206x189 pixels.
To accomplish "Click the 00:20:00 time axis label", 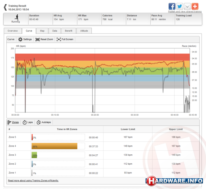I will pos(95,115).
